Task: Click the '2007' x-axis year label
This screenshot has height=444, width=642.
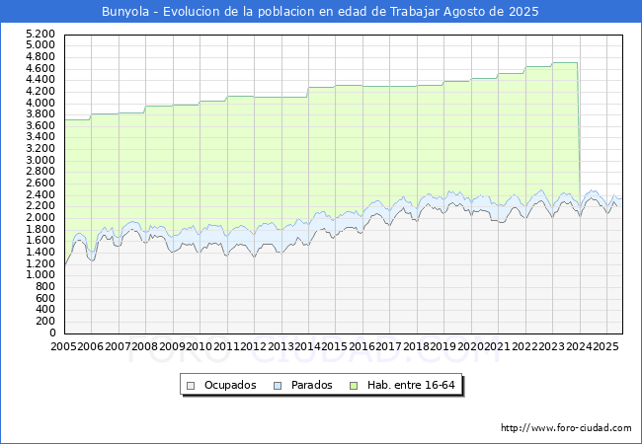Action: coord(118,346)
